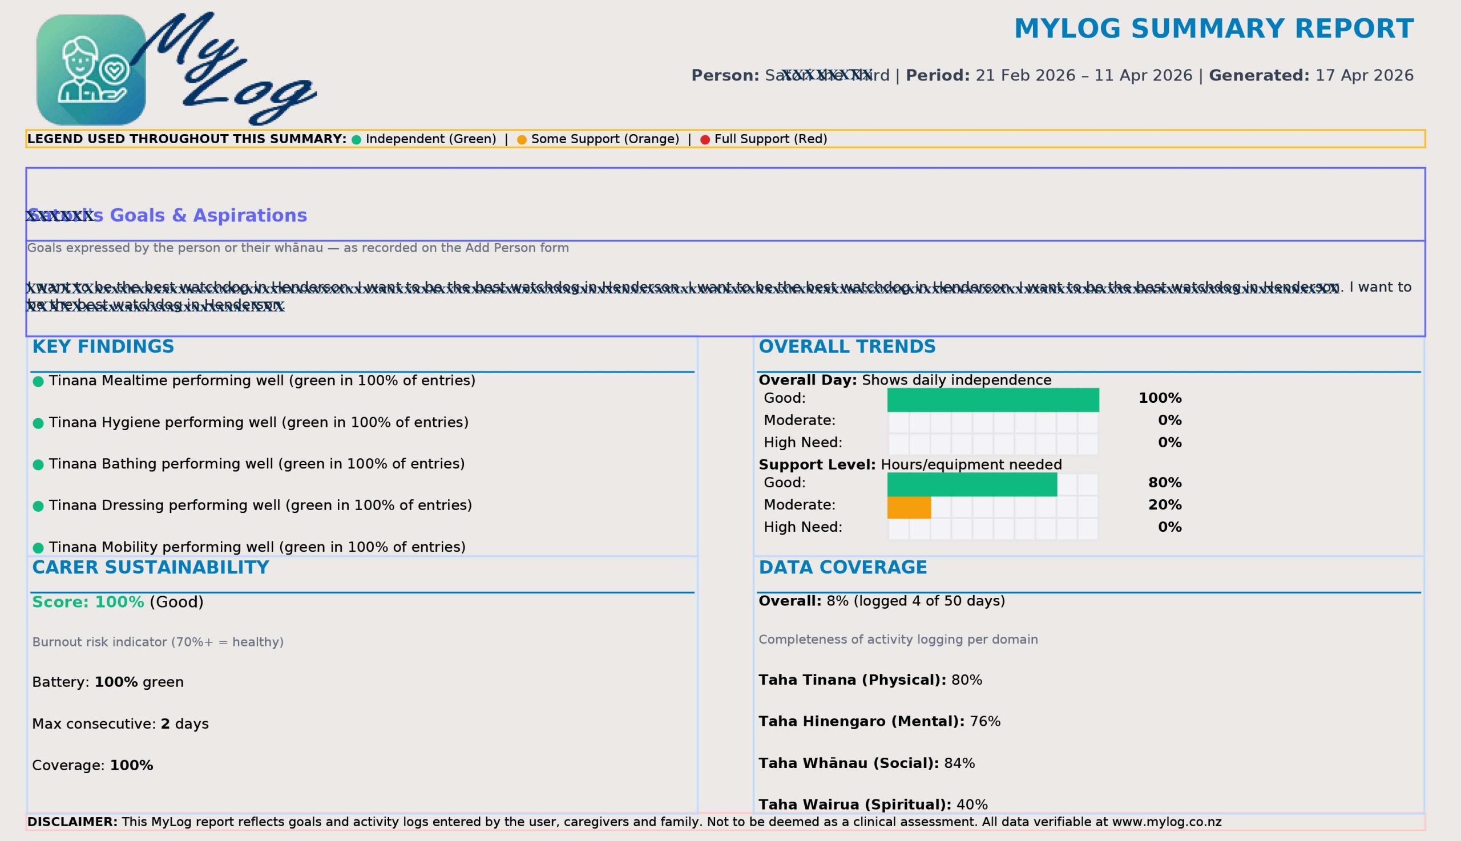Screen dimensions: 1461x841
Task: Click the 20% Moderate value
Action: (1165, 505)
